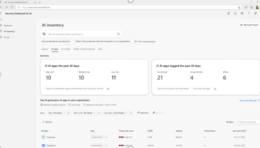
Task: Click the Microsoft Teams button
Action: click(x=249, y=25)
